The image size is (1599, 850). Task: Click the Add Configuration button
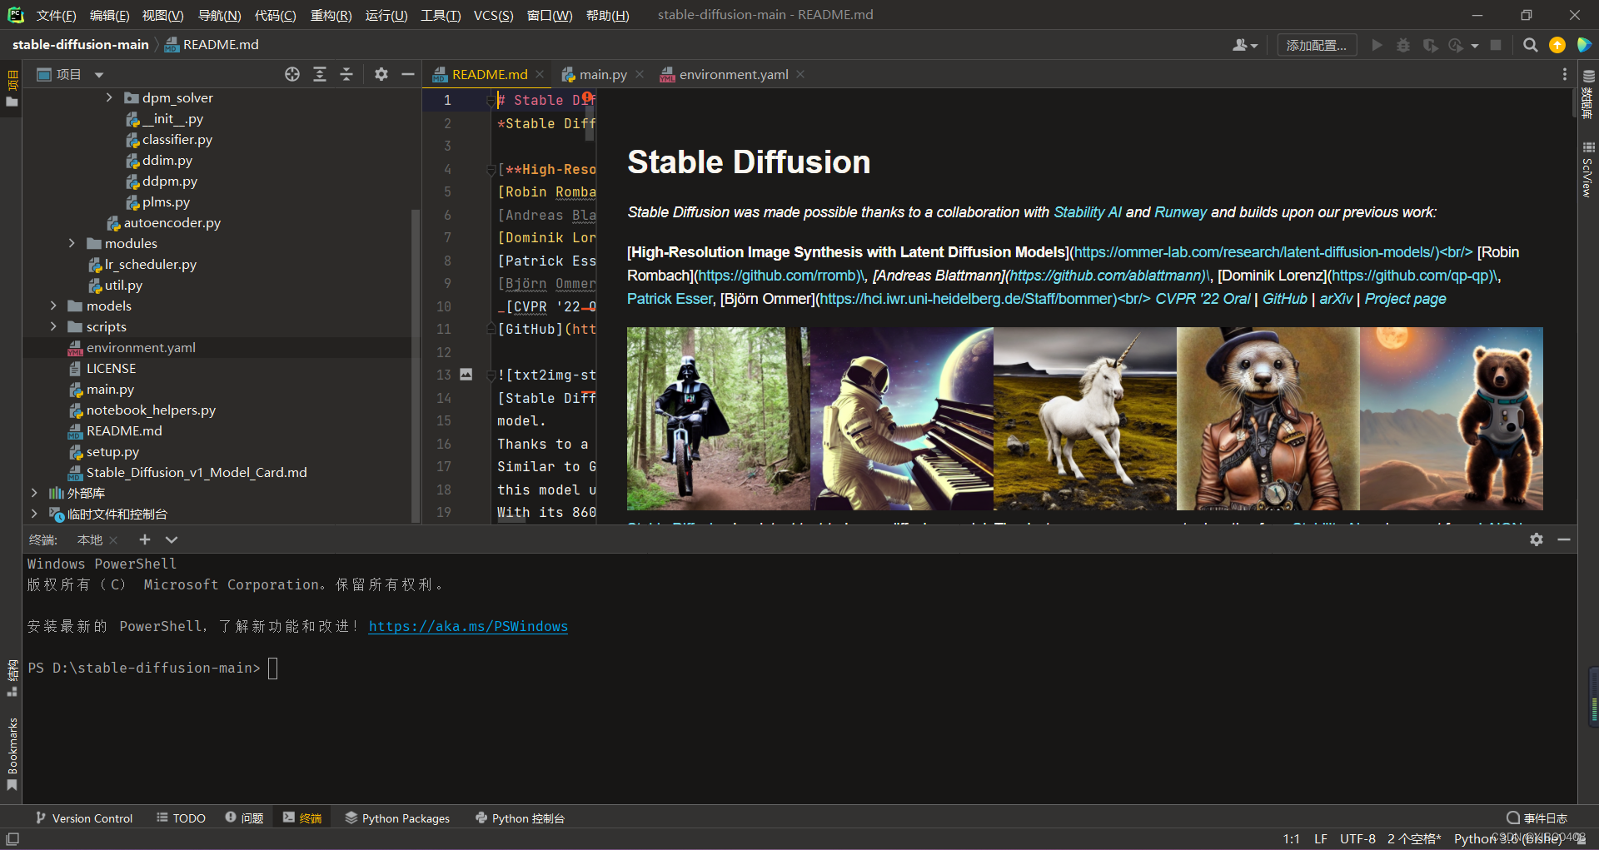coord(1316,45)
